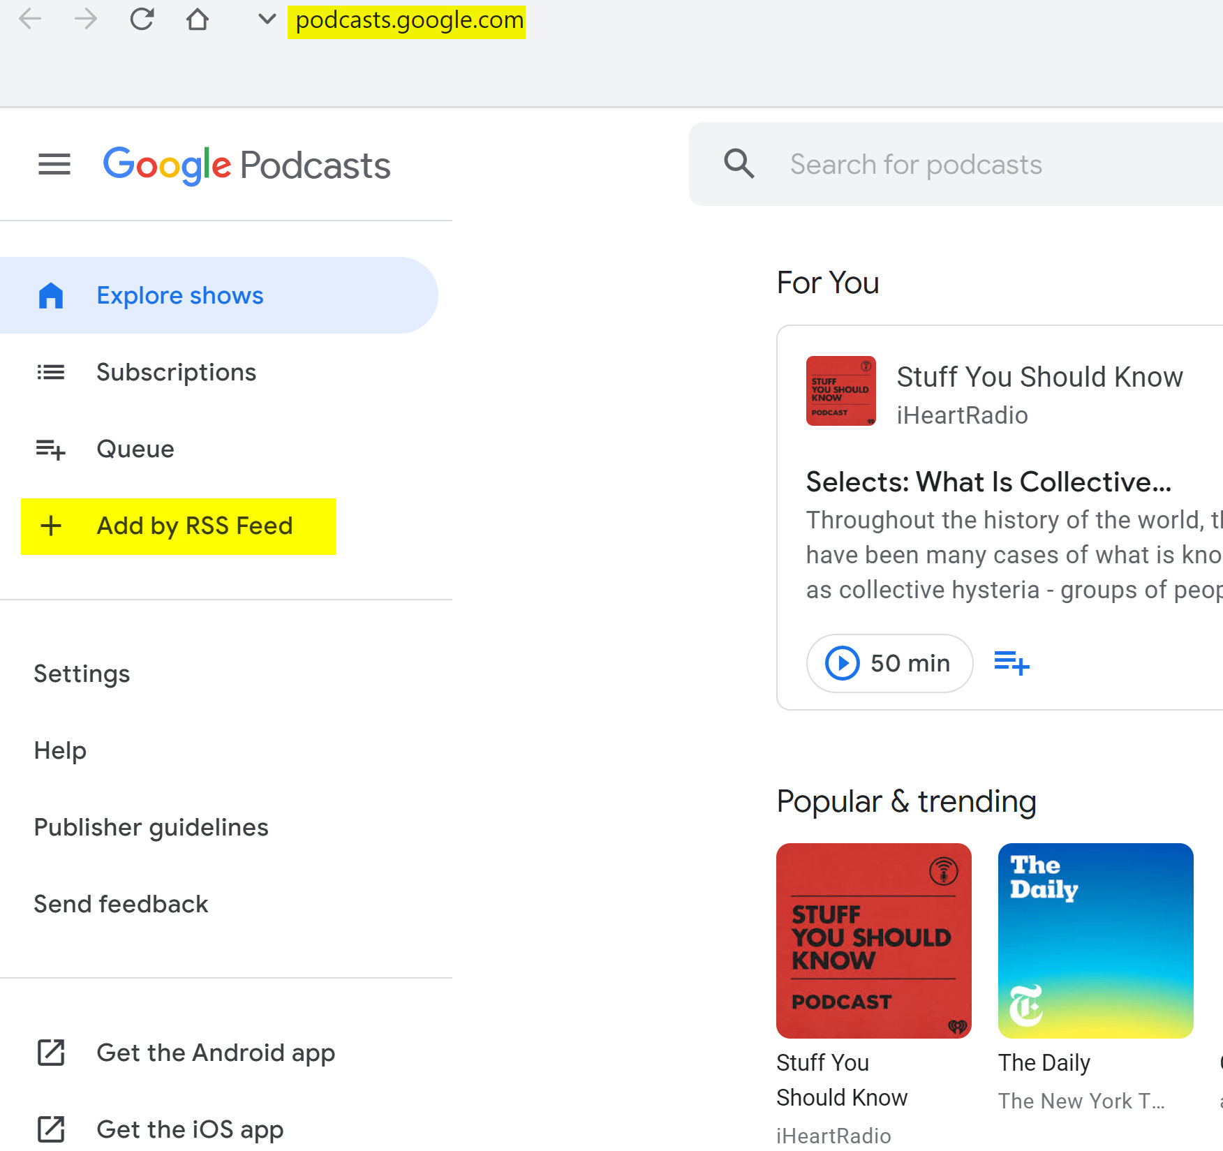Image resolution: width=1223 pixels, height=1151 pixels.
Task: Expand the address bar dropdown chevron
Action: click(x=267, y=19)
